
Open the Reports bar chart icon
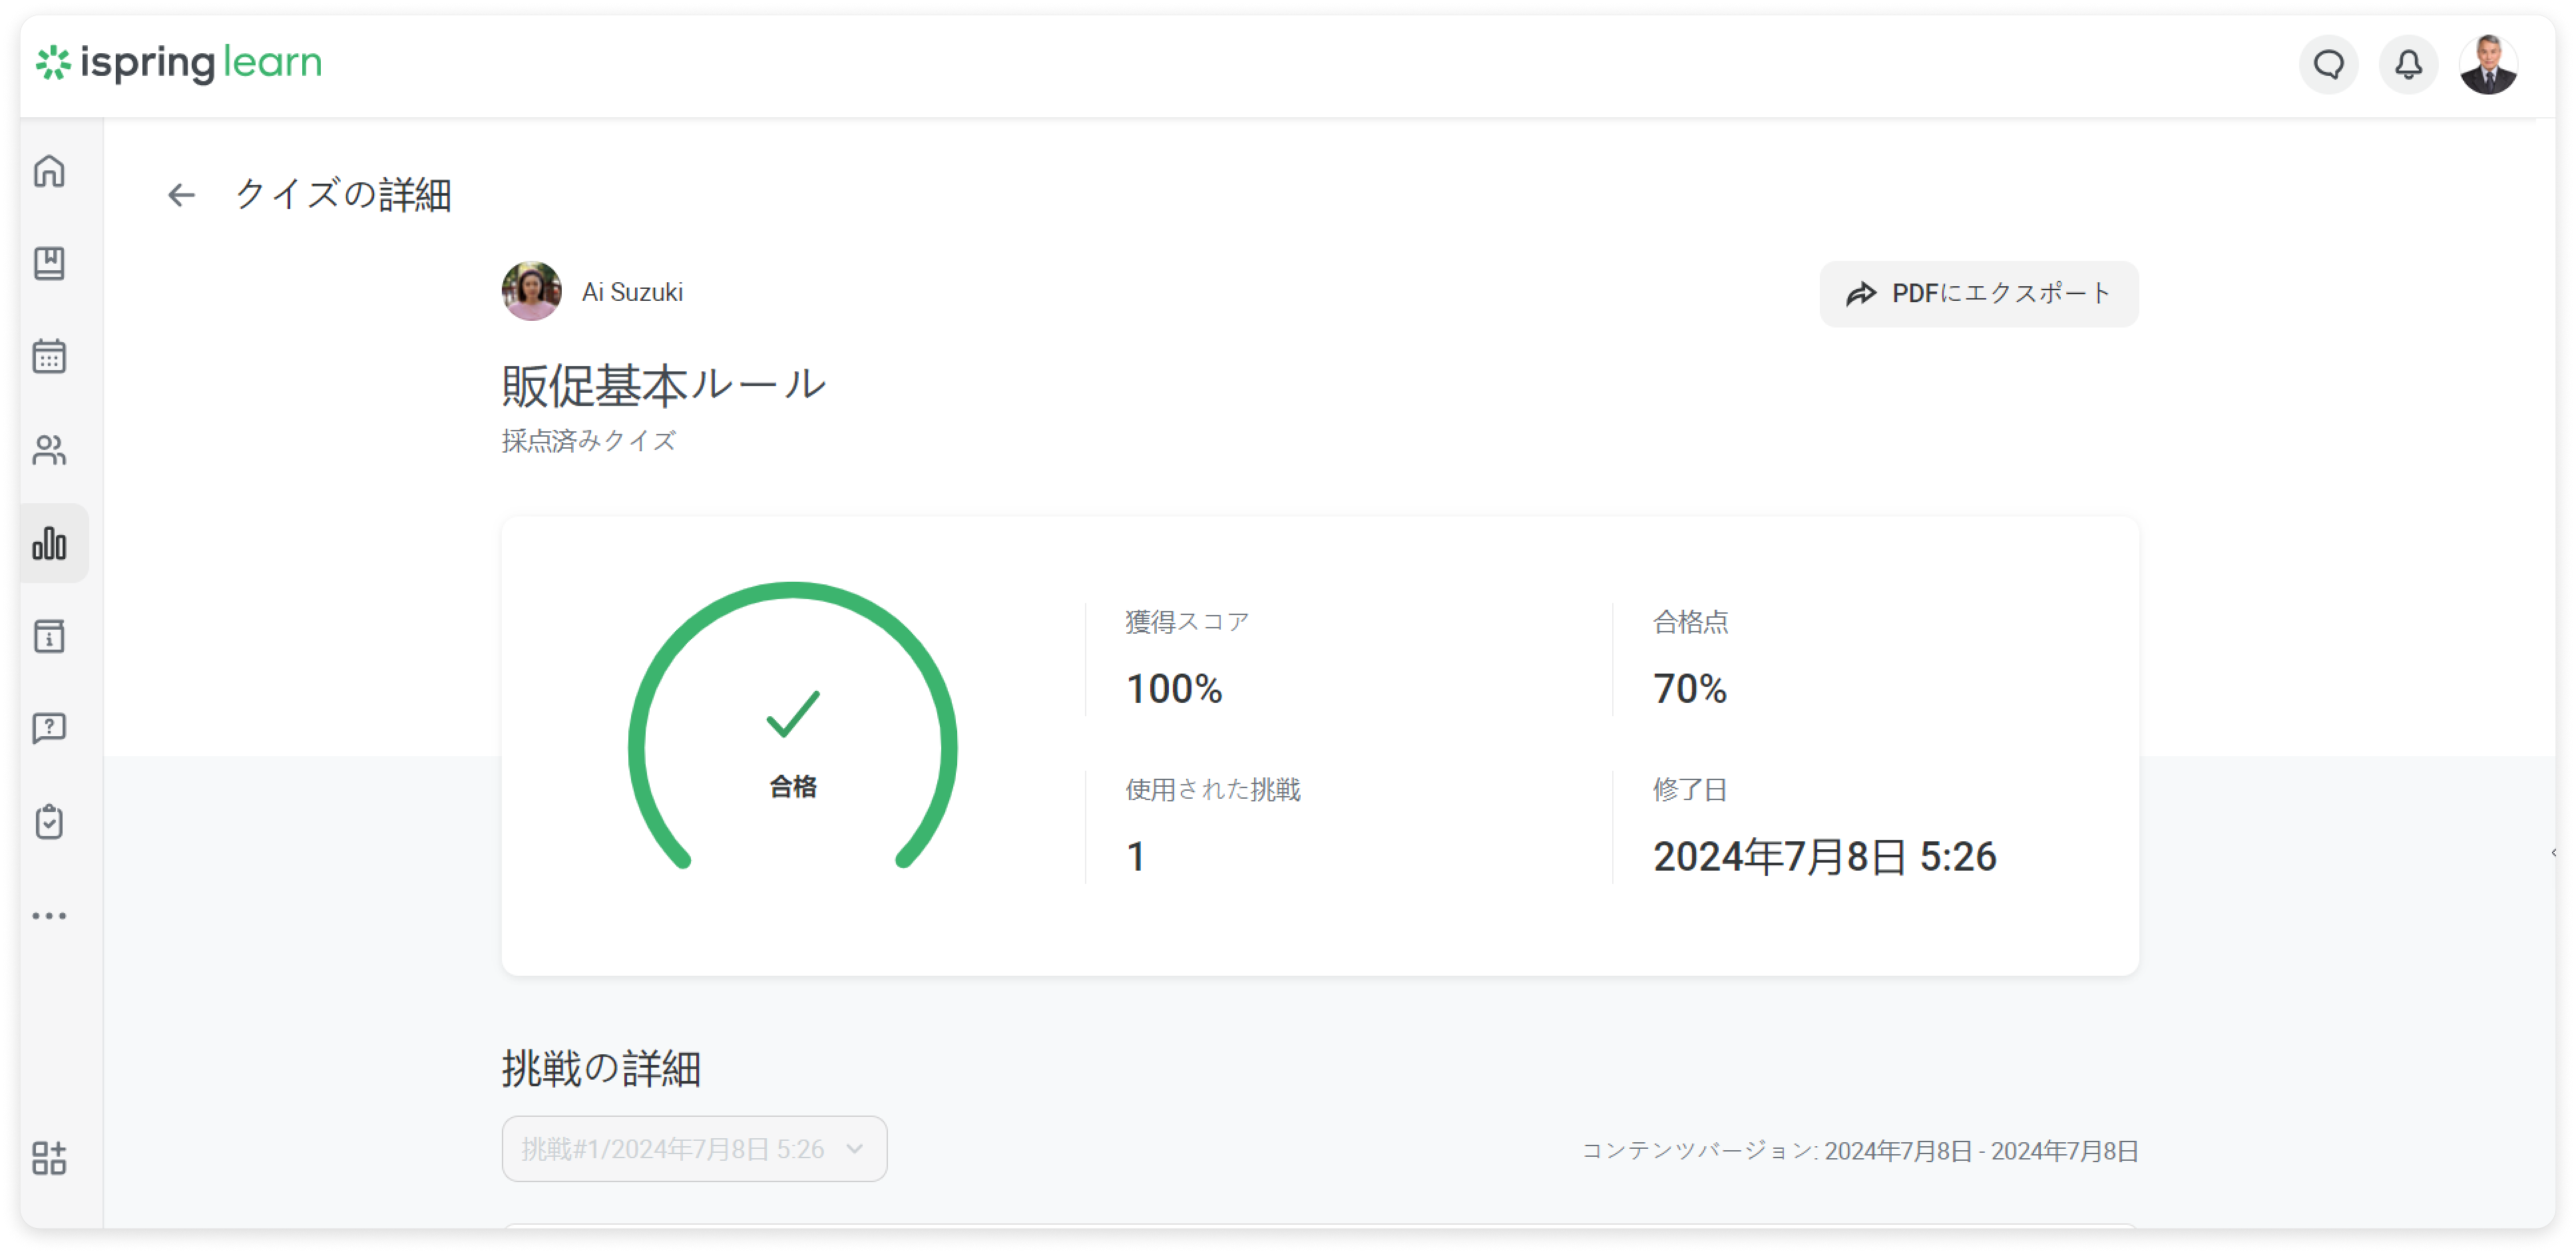click(x=49, y=543)
